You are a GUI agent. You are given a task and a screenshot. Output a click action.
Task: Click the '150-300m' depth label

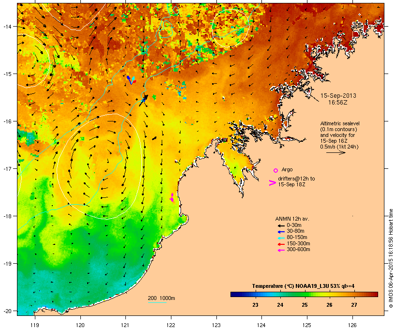[x=299, y=244]
